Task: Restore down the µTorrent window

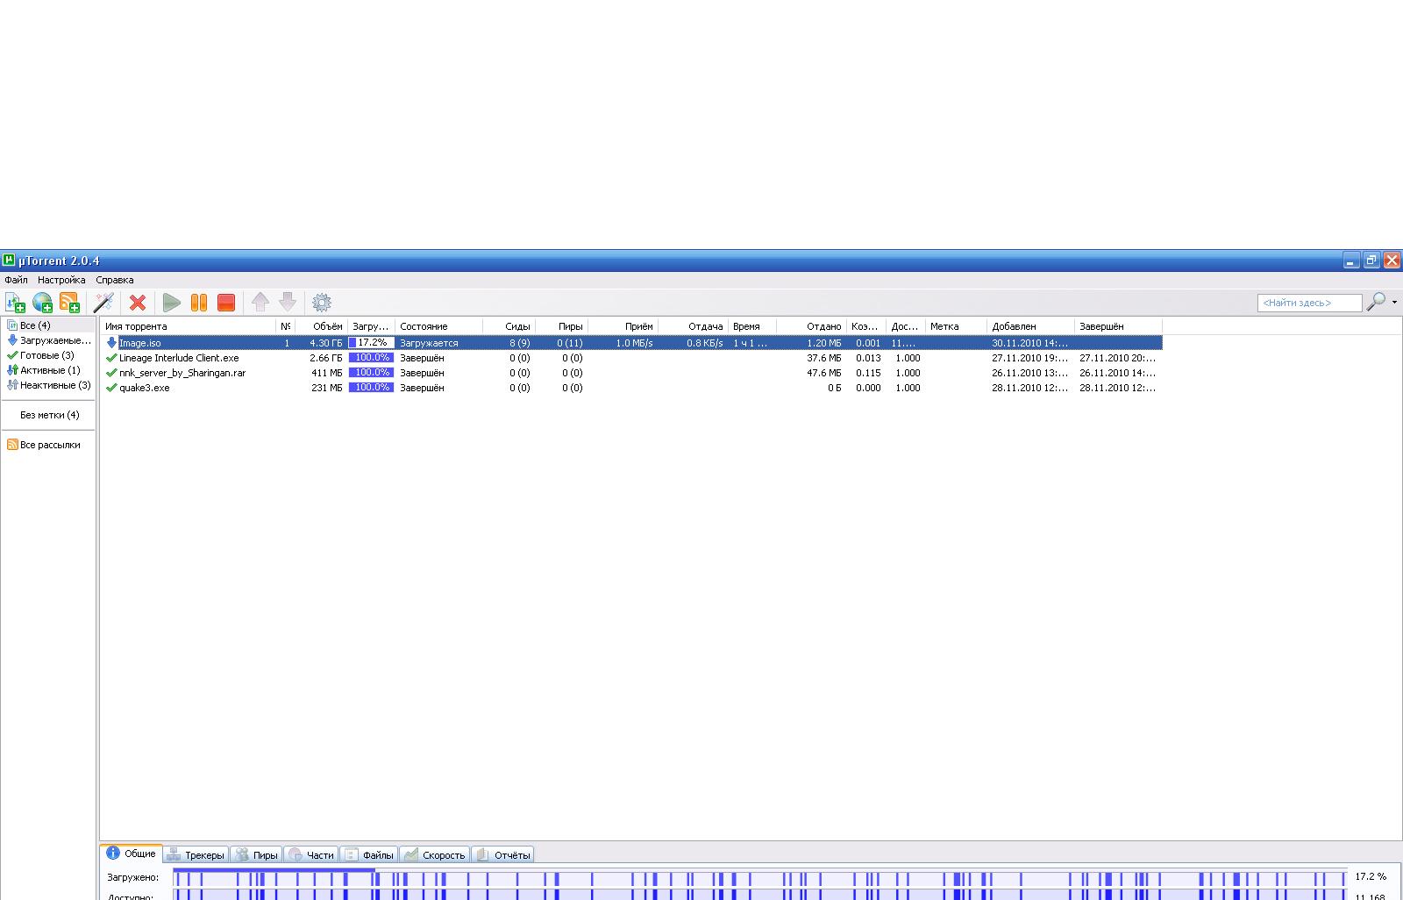Action: coord(1371,261)
